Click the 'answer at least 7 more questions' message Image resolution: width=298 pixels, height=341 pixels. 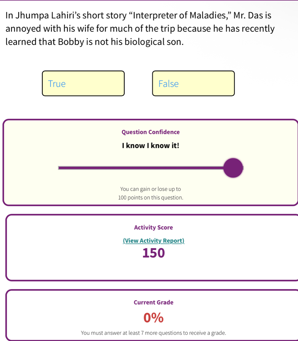click(x=153, y=333)
